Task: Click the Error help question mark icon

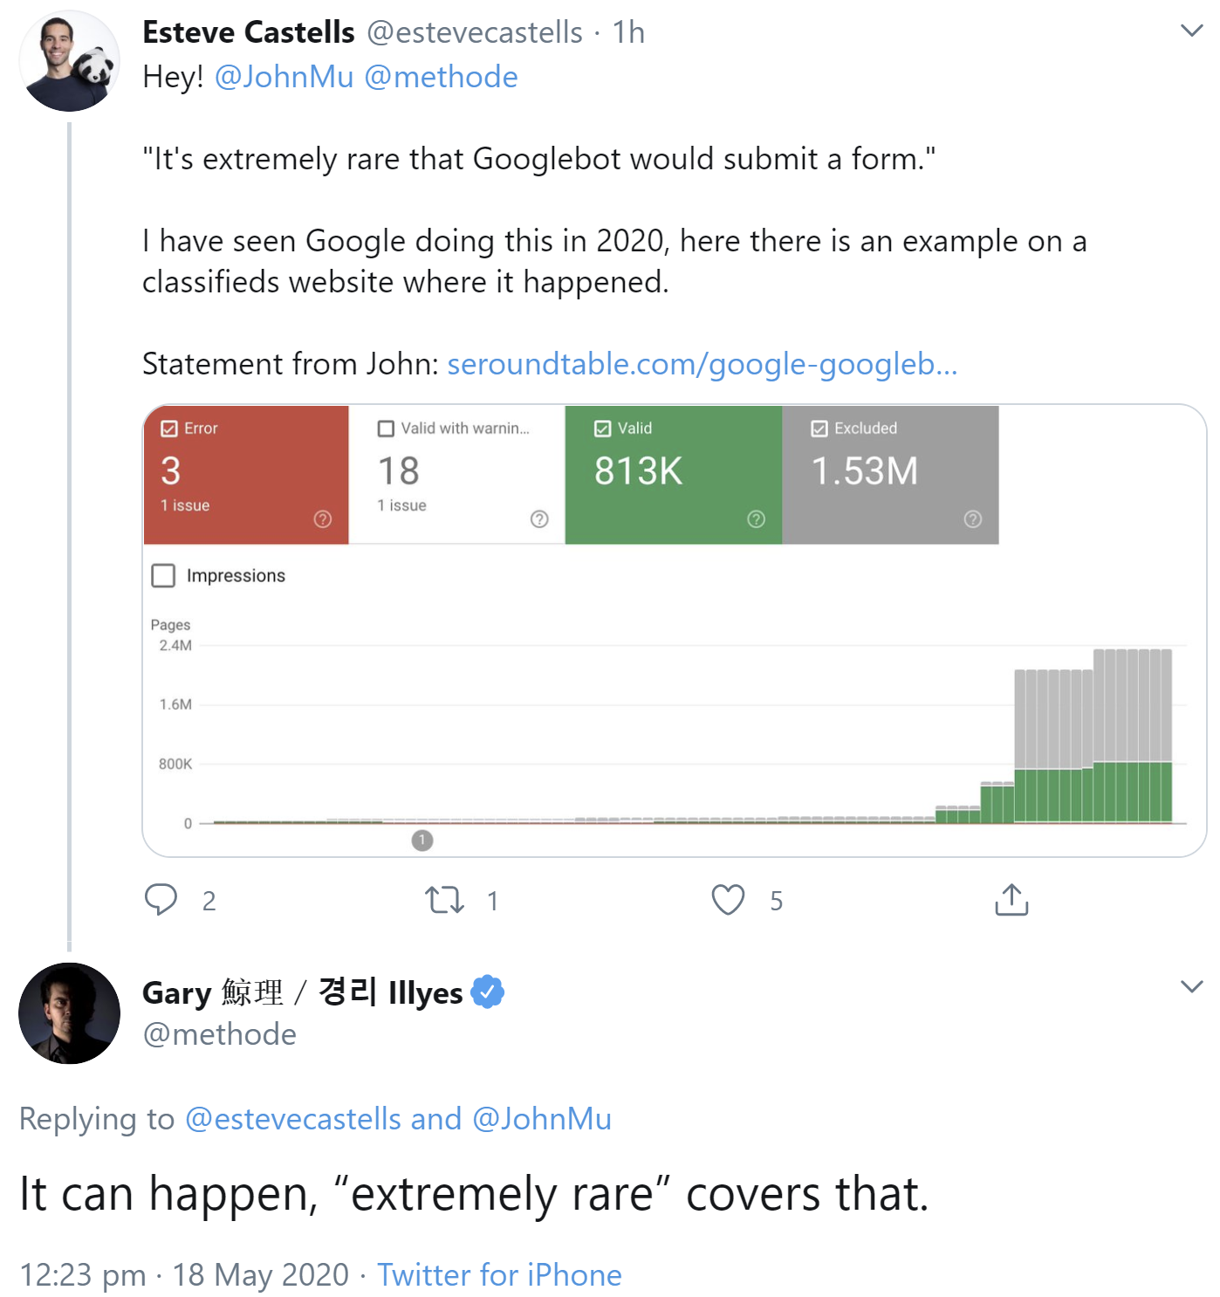Action: coord(322,518)
